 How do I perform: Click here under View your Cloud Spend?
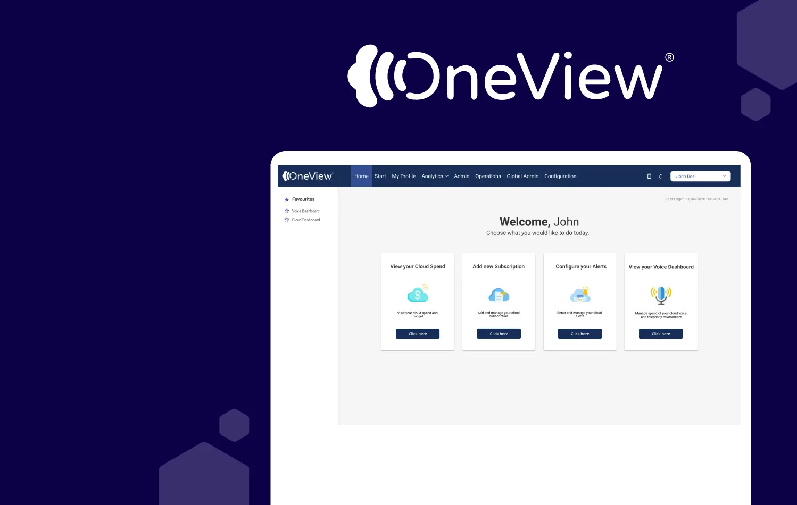[418, 334]
